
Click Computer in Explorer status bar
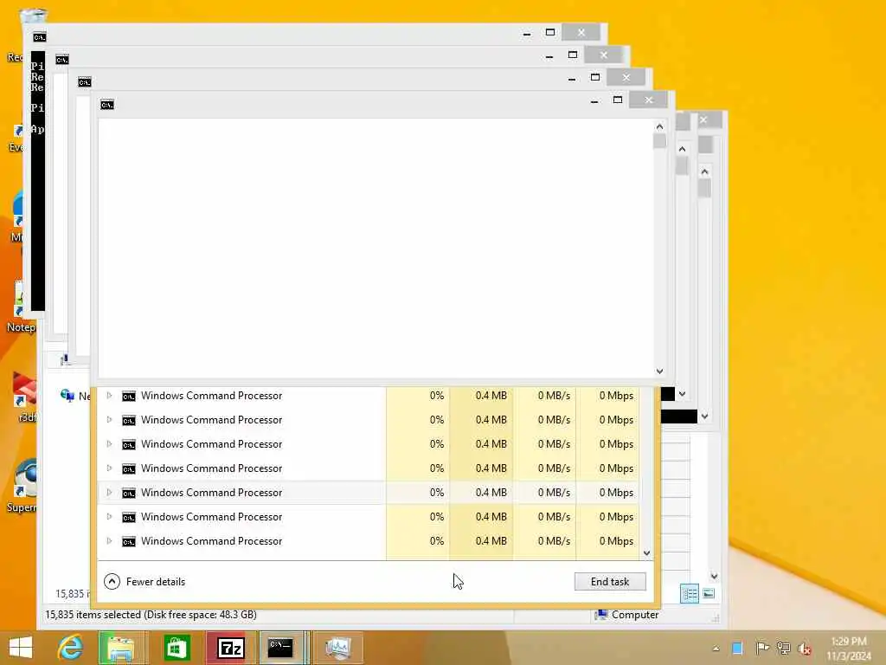pos(626,615)
